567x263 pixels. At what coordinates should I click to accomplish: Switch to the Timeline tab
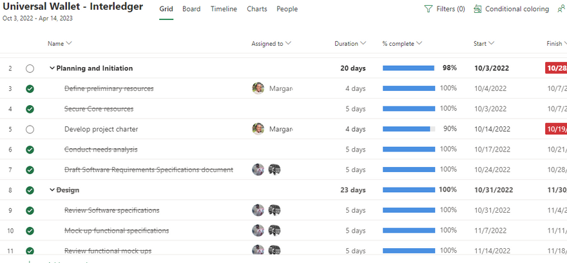(224, 9)
